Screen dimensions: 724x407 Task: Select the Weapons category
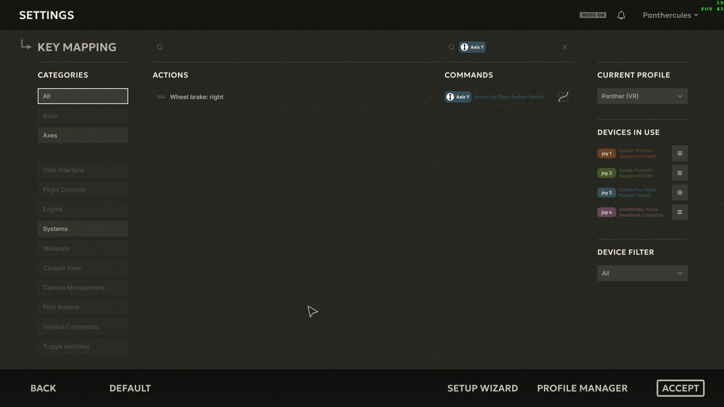83,248
